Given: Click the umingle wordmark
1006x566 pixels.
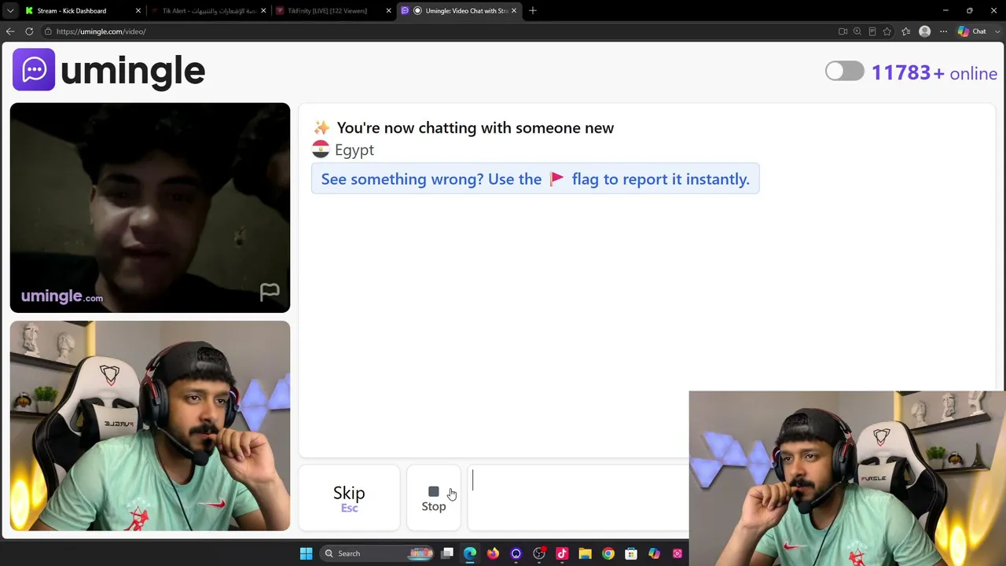Looking at the screenshot, I should point(133,71).
